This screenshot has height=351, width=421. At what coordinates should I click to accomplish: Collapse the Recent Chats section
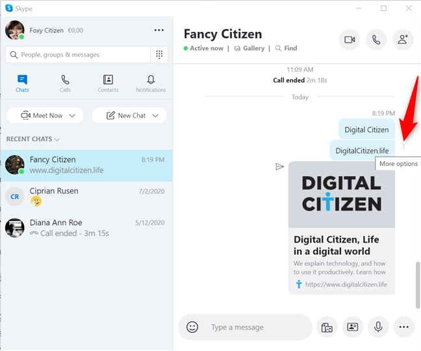tap(32, 139)
